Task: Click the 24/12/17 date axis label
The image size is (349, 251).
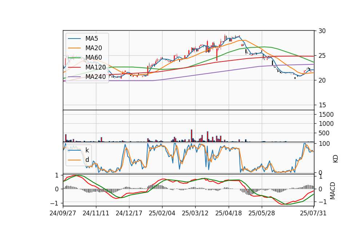Action: point(129,213)
